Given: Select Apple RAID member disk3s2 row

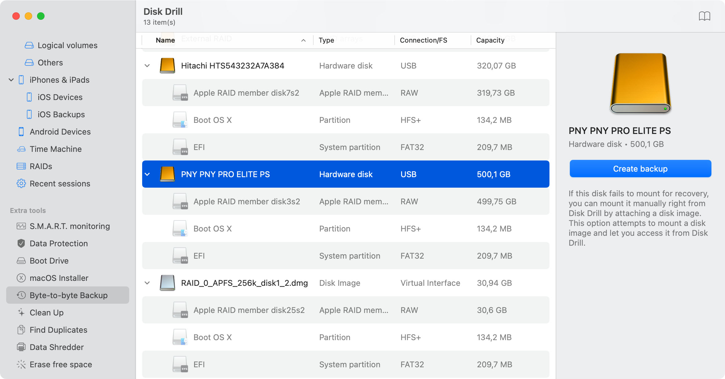Looking at the screenshot, I should pyautogui.click(x=346, y=202).
